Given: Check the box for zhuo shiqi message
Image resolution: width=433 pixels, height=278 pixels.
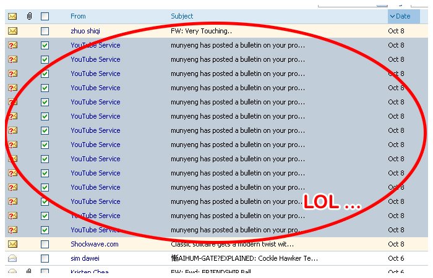Looking at the screenshot, I should [x=45, y=31].
